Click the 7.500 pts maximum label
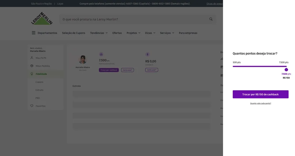295x156 pixels. pos(284,62)
